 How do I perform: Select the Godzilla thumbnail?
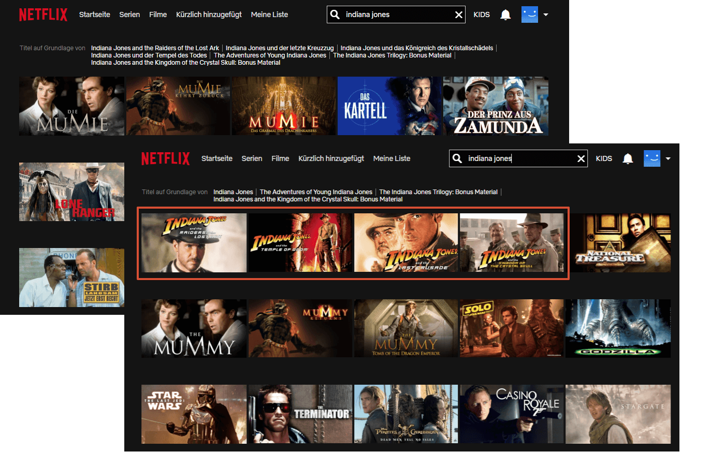point(618,328)
